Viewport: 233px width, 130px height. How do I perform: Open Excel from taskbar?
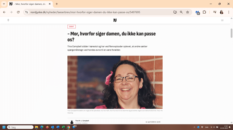coord(63,127)
